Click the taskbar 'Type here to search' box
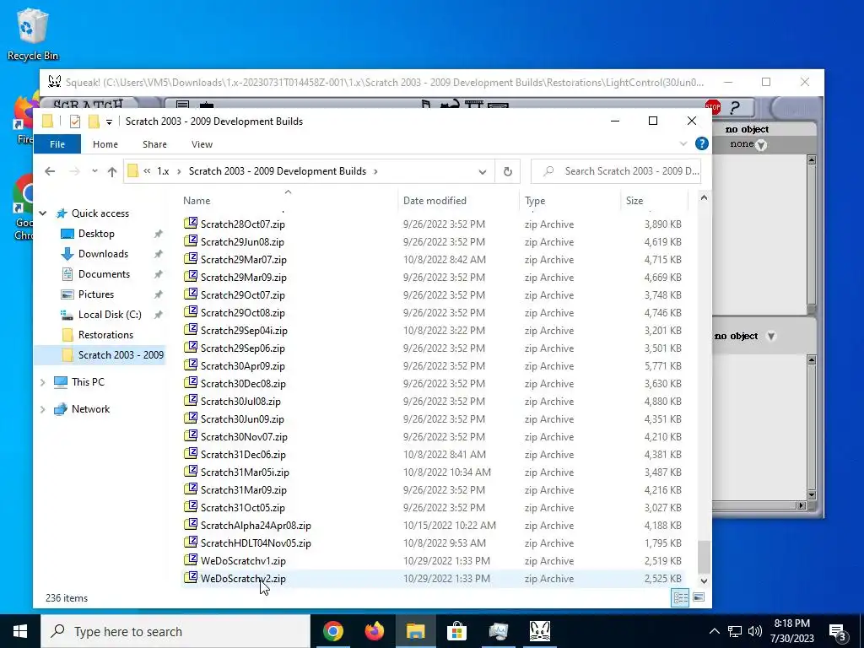This screenshot has height=648, width=864. coord(175,631)
